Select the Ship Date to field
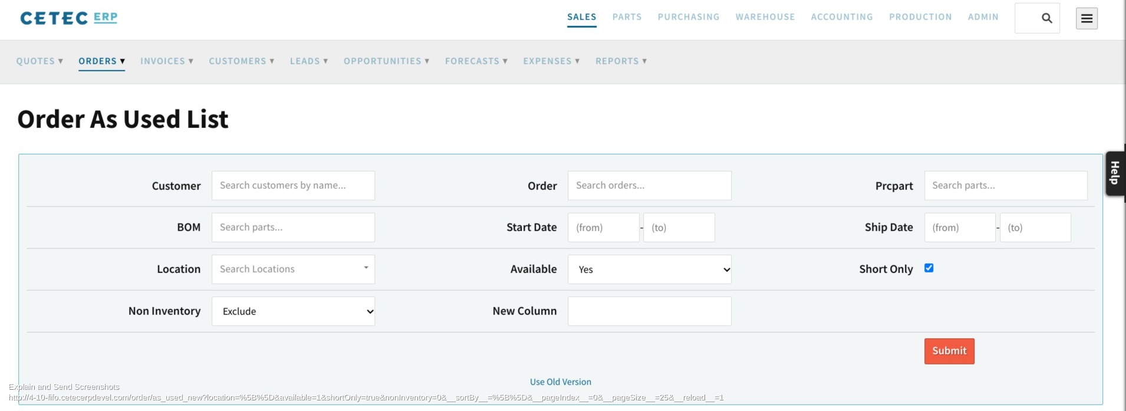The image size is (1126, 411). 1035,228
